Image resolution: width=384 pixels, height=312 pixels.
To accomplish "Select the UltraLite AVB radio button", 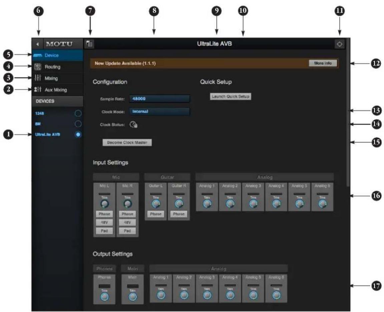I will point(78,135).
